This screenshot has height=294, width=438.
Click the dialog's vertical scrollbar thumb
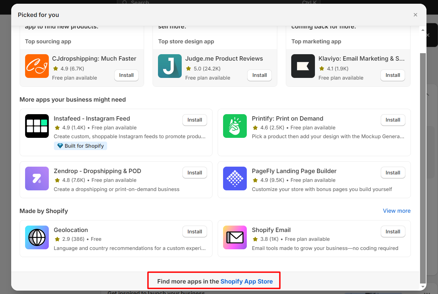423,168
